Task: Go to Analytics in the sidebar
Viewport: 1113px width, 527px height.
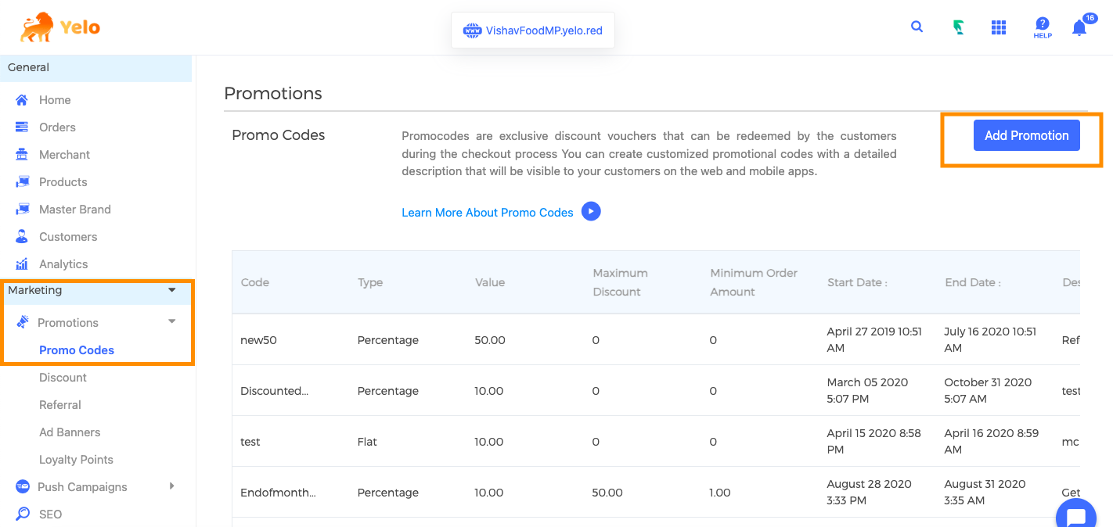Action: pos(63,264)
